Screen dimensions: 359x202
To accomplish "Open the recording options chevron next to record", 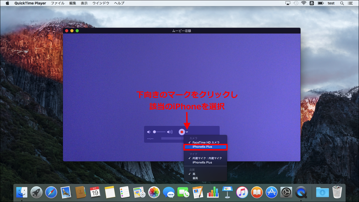I will tap(187, 132).
